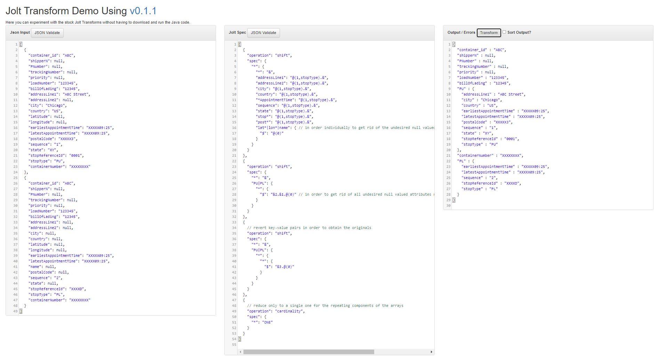Click "$": "&3.@(0)" line in Jolt Spec

[x=279, y=267]
